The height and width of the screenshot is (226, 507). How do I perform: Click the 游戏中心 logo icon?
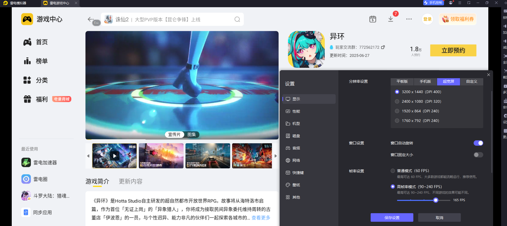tap(27, 19)
